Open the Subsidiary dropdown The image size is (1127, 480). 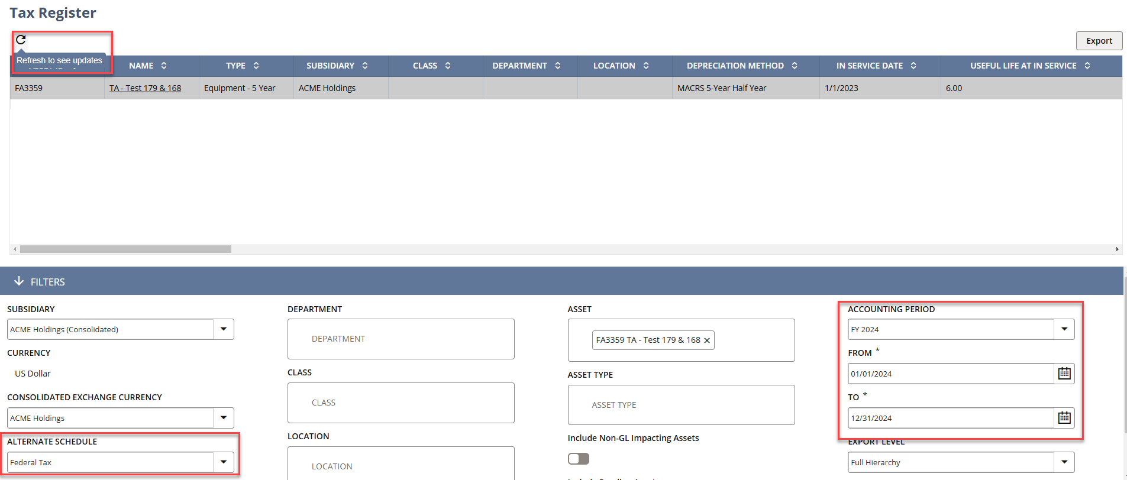(x=224, y=329)
